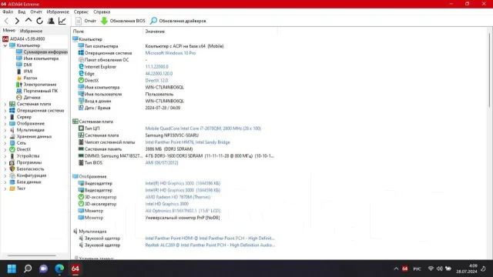Select AIDA64 v5.99.4900 root tree item

[24, 39]
